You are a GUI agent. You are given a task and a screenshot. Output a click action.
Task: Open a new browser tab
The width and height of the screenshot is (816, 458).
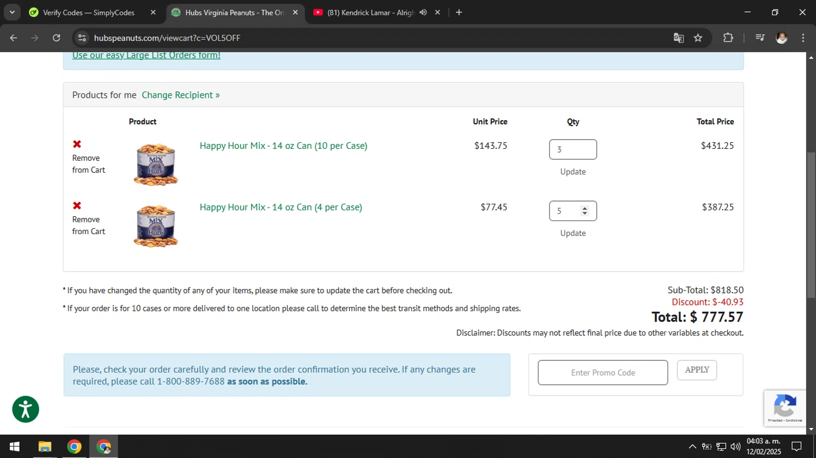coord(459,12)
